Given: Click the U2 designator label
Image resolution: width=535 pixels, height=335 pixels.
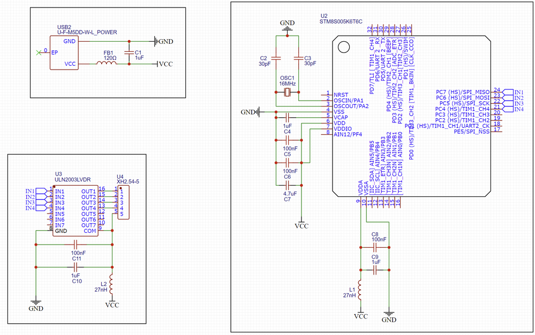Looking at the screenshot, I should click(324, 16).
